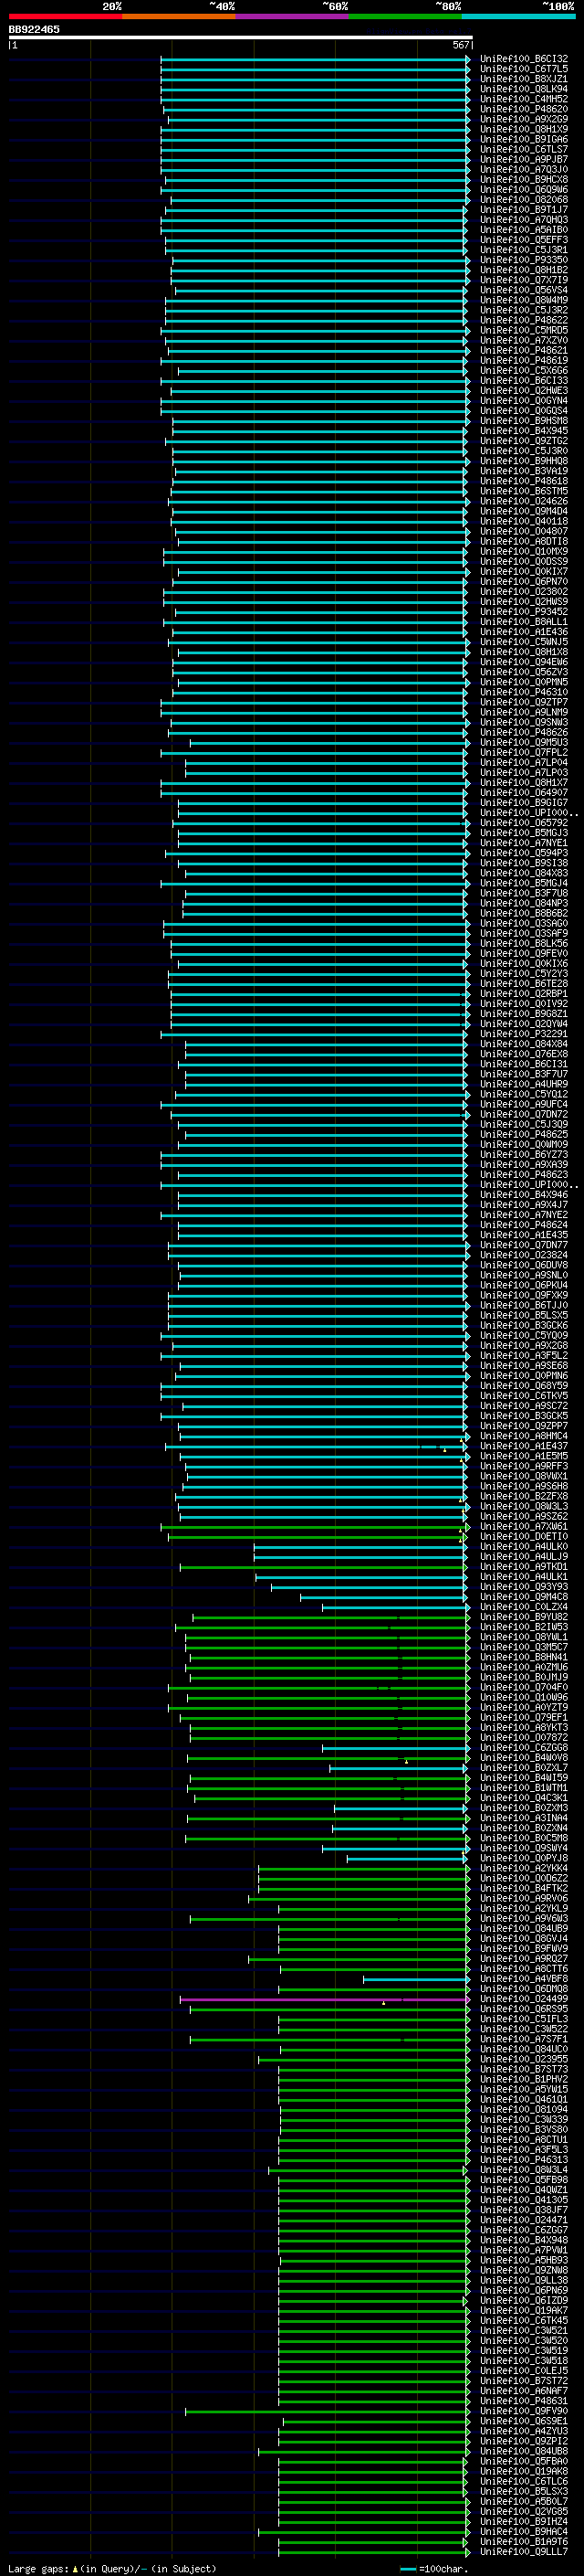The image size is (584, 2576).
Task: Click the =100char. scale legend
Action: coord(433,2569)
